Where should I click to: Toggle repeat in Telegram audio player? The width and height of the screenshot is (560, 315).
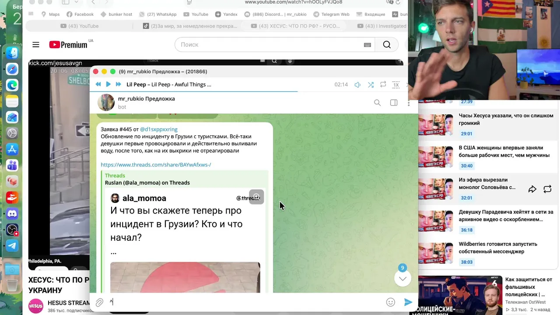click(383, 84)
